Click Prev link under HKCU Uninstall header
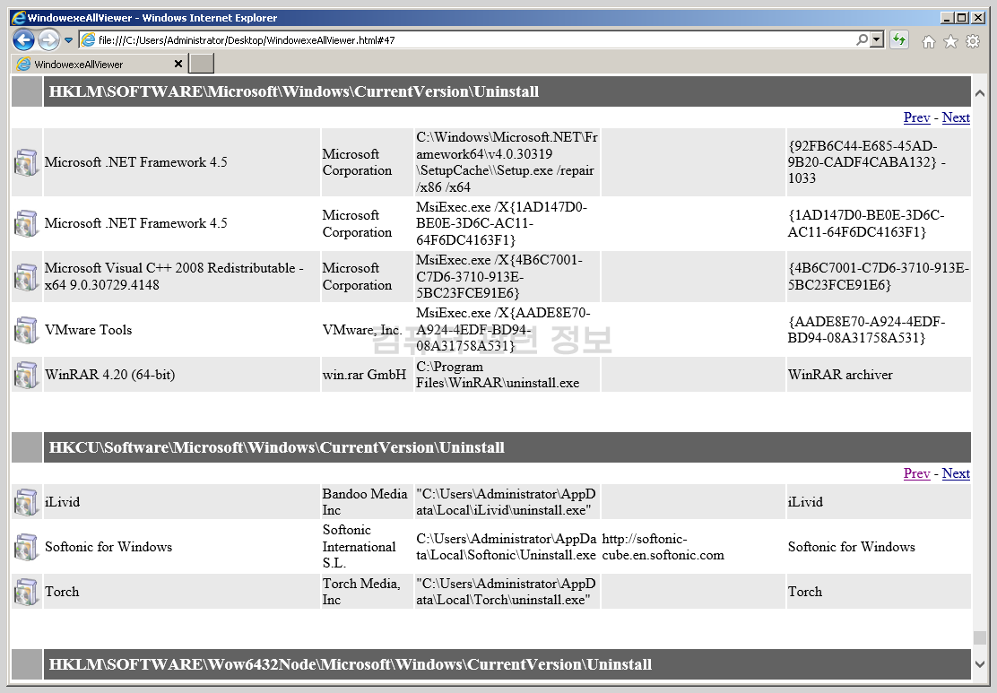Image resolution: width=997 pixels, height=693 pixels. pyautogui.click(x=916, y=473)
